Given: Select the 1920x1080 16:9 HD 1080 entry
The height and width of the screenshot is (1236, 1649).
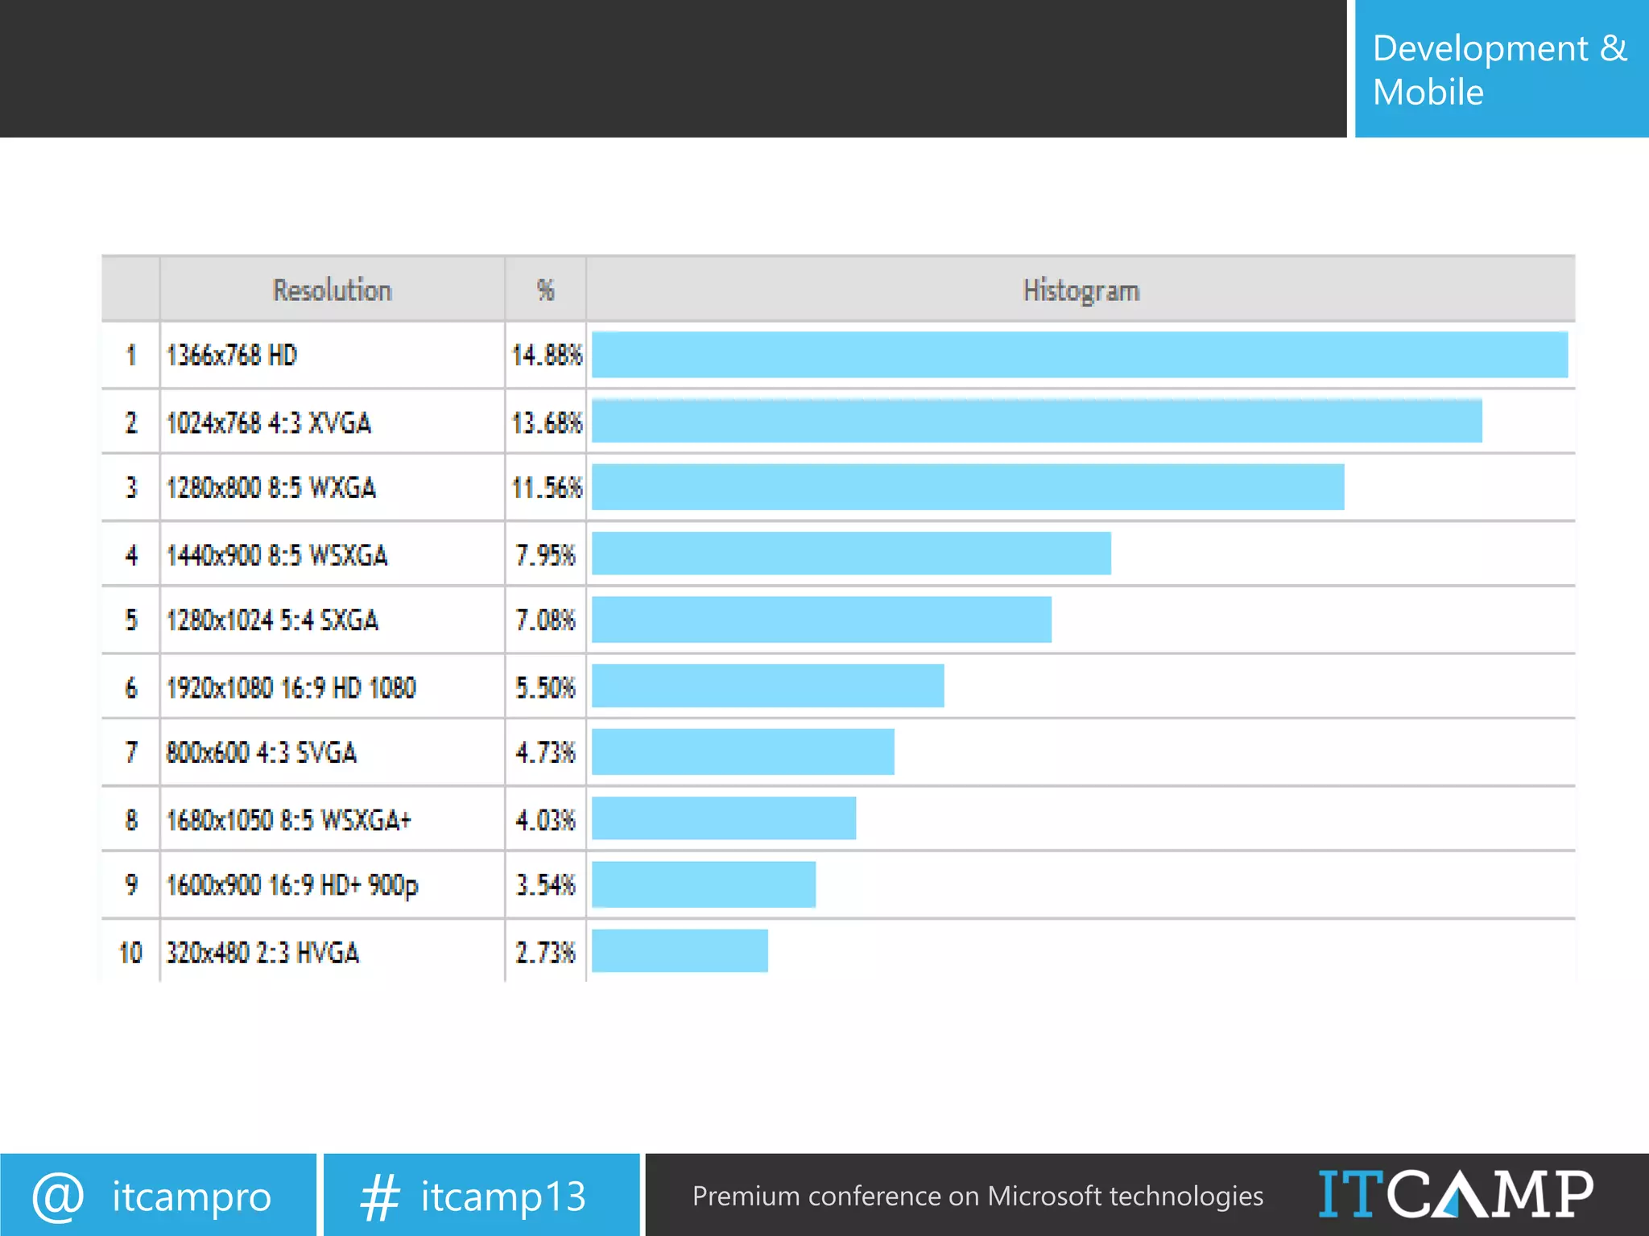Looking at the screenshot, I should pyautogui.click(x=291, y=687).
